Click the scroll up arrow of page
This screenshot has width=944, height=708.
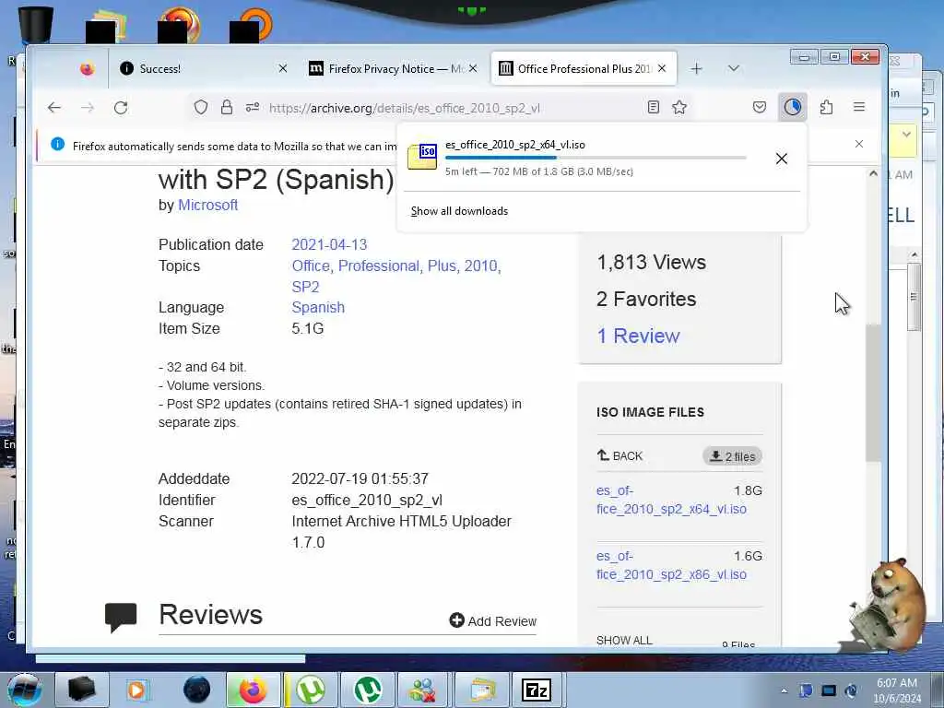(873, 174)
